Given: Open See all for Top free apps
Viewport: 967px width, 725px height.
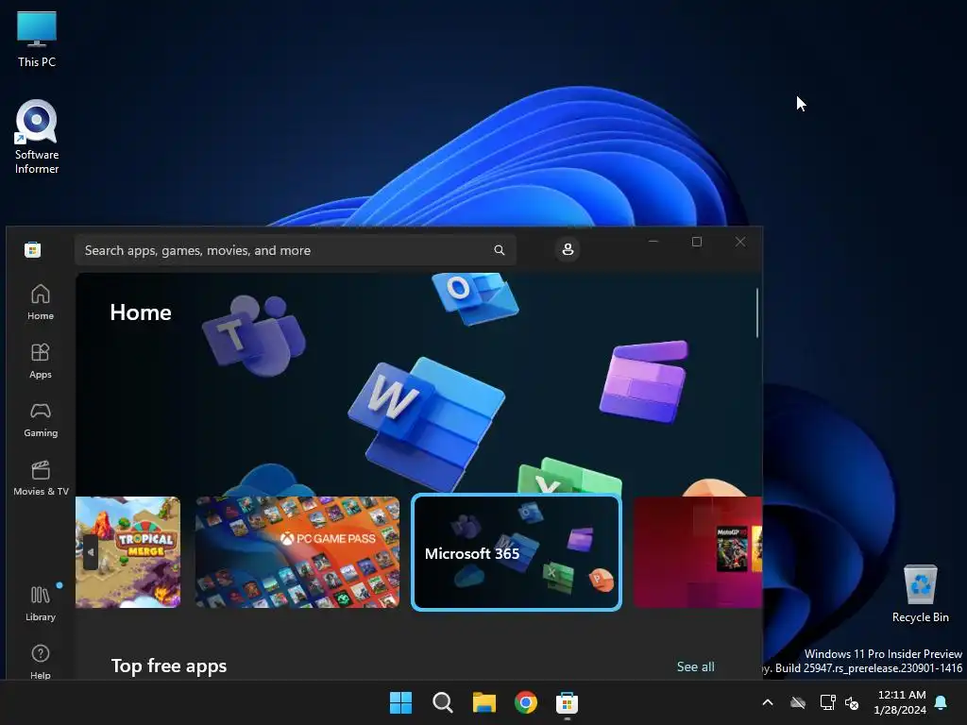Looking at the screenshot, I should [695, 666].
